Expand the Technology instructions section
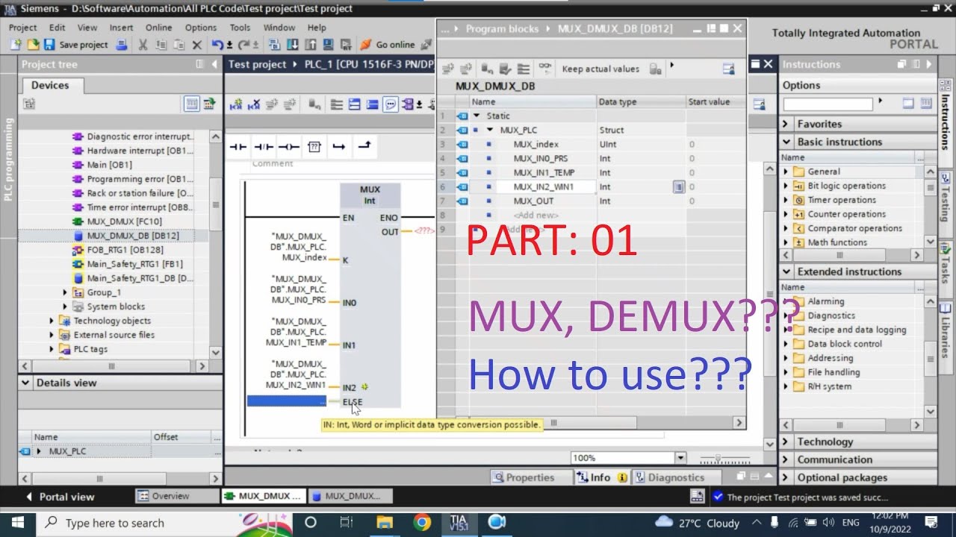This screenshot has width=956, height=537. point(786,442)
